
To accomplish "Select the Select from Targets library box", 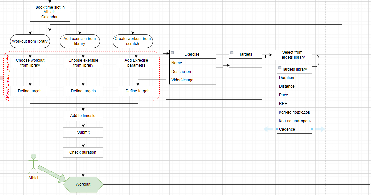I will pyautogui.click(x=292, y=55).
